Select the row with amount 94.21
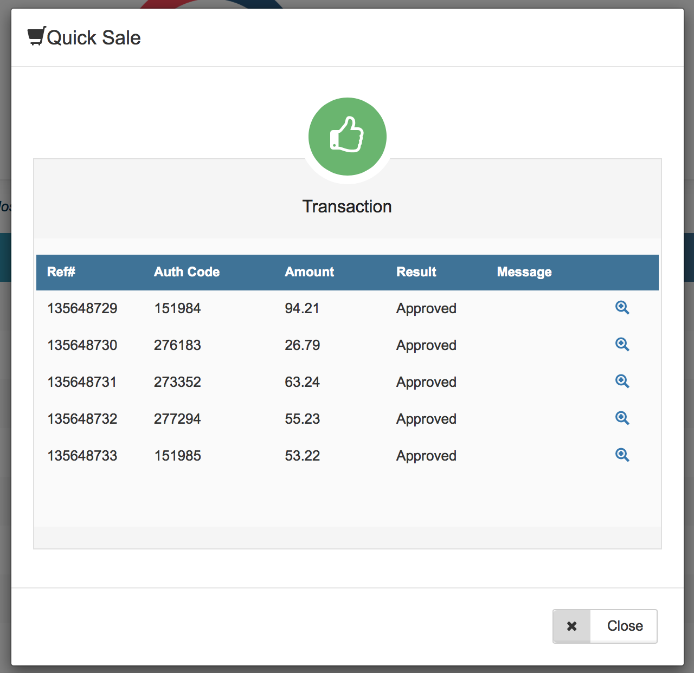The image size is (694, 673). pos(302,308)
